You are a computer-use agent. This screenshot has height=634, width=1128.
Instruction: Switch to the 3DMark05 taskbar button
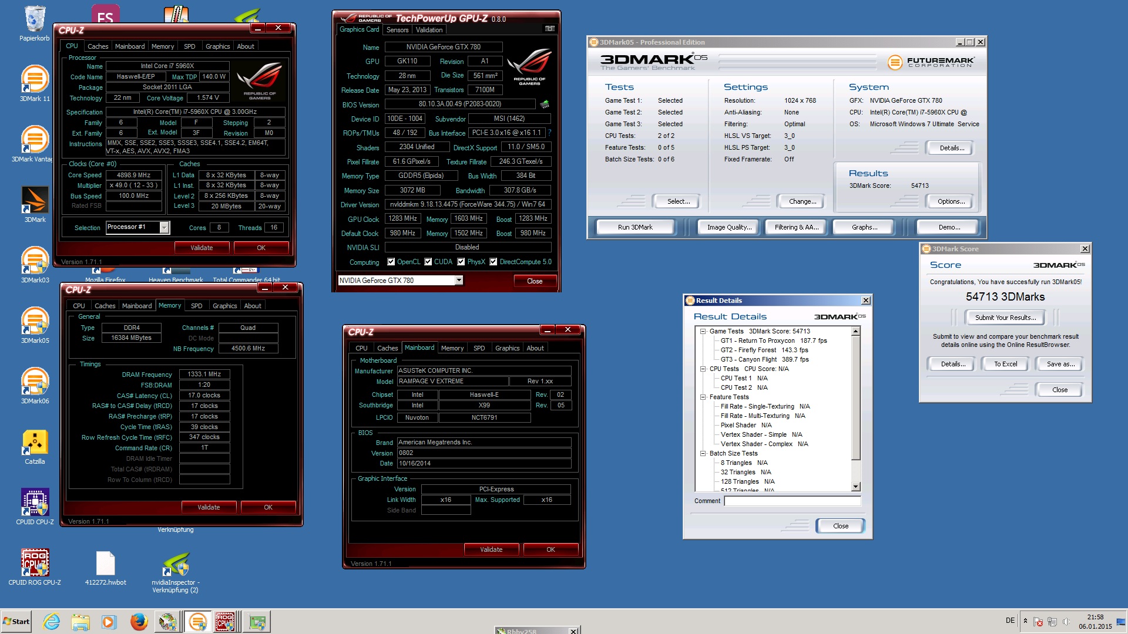point(197,622)
